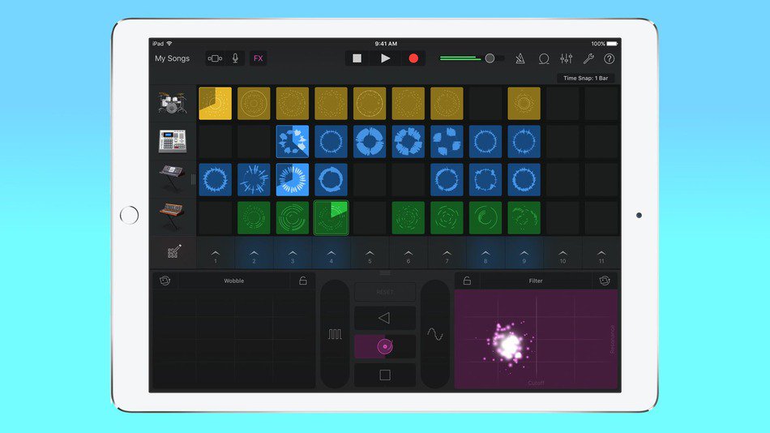The height and width of the screenshot is (433, 770).
Task: Tap the Tape Stop square button
Action: 385,375
